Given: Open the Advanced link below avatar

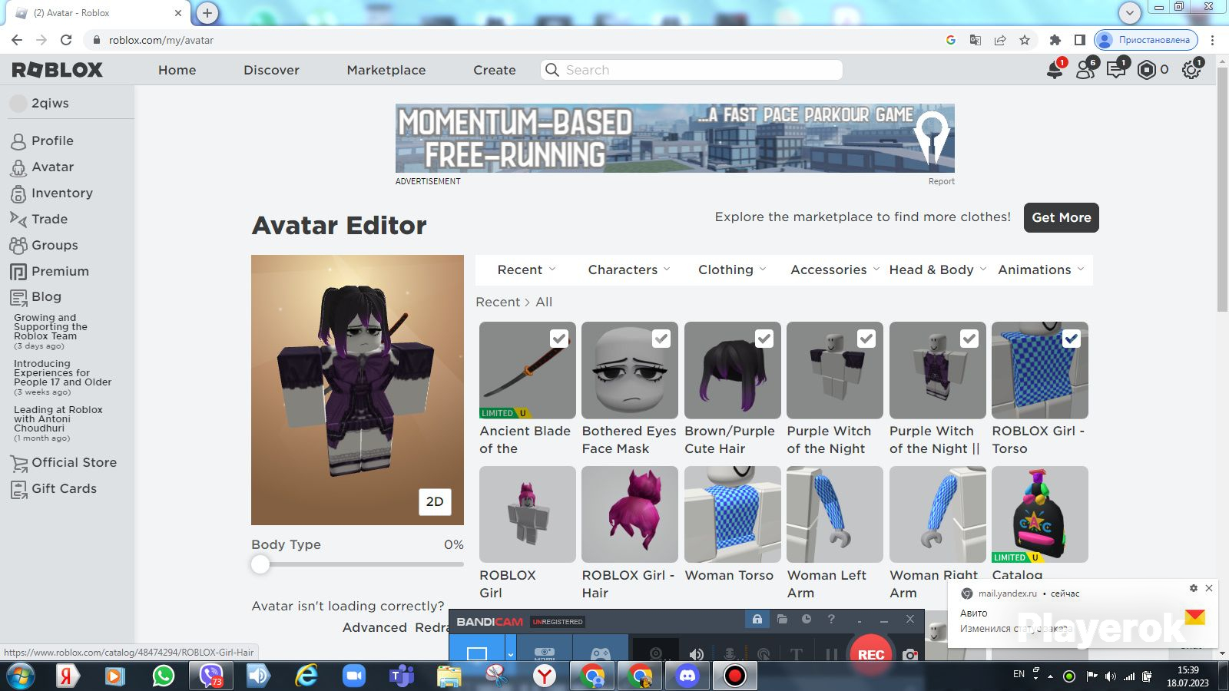Looking at the screenshot, I should (375, 627).
